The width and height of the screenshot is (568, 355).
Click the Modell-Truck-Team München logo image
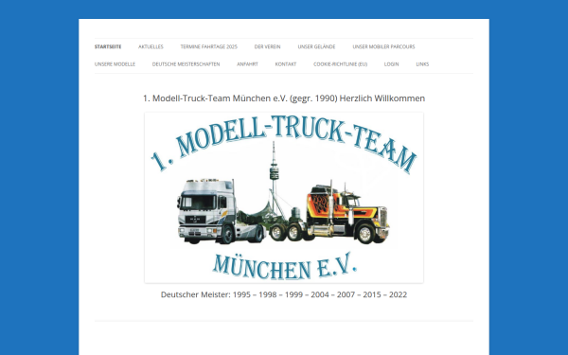pos(284,198)
